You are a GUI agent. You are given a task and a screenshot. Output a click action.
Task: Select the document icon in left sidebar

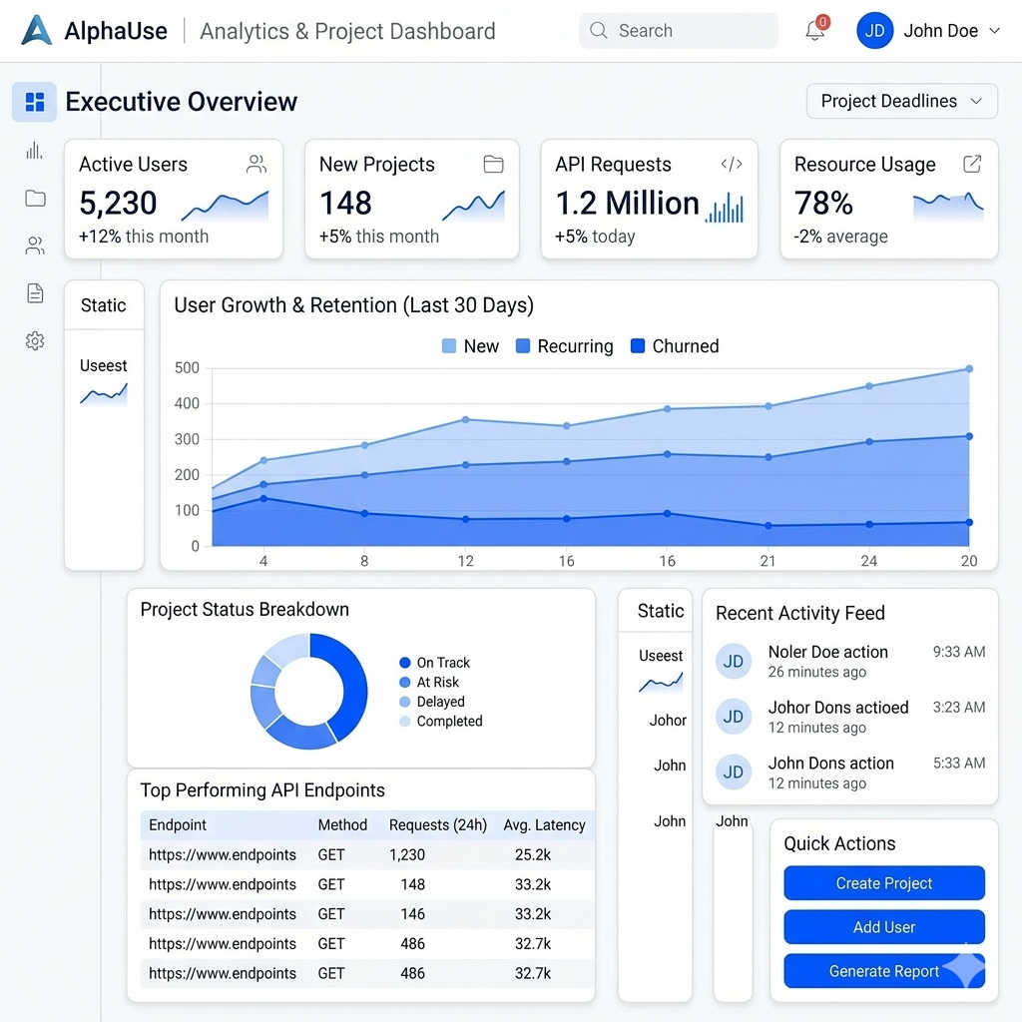35,292
